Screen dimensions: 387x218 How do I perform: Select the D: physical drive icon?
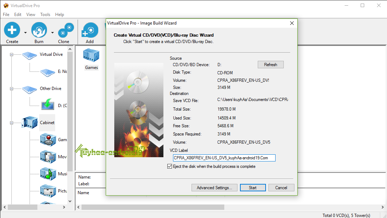click(48, 104)
